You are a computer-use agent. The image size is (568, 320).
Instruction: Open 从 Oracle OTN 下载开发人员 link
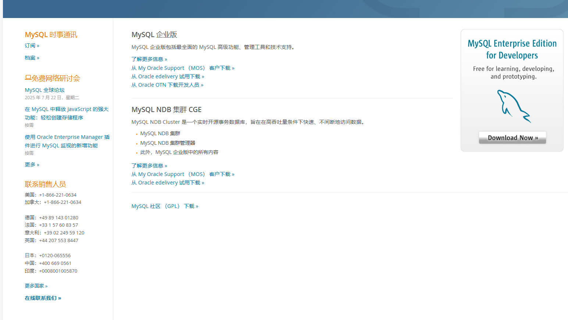[x=167, y=85]
